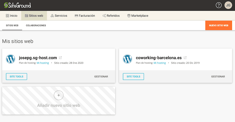Image resolution: width=235 pixels, height=122 pixels.
Task: Open SITE TOOLS for coworking-barcelona.es
Action: click(133, 76)
